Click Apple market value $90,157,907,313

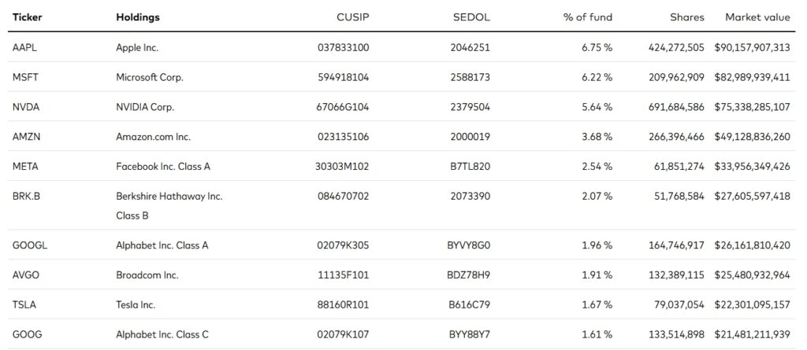point(752,48)
